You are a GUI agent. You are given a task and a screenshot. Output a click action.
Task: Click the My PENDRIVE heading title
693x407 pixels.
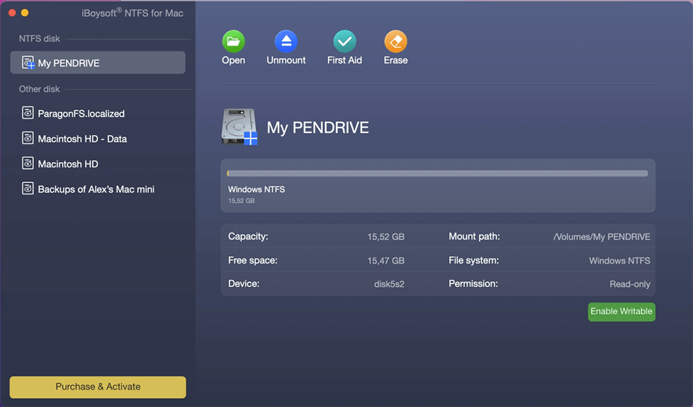click(x=317, y=127)
